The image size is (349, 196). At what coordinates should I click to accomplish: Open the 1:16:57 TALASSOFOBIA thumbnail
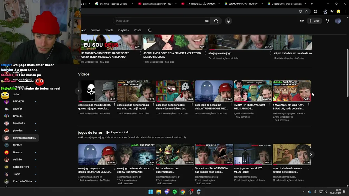click(x=214, y=154)
